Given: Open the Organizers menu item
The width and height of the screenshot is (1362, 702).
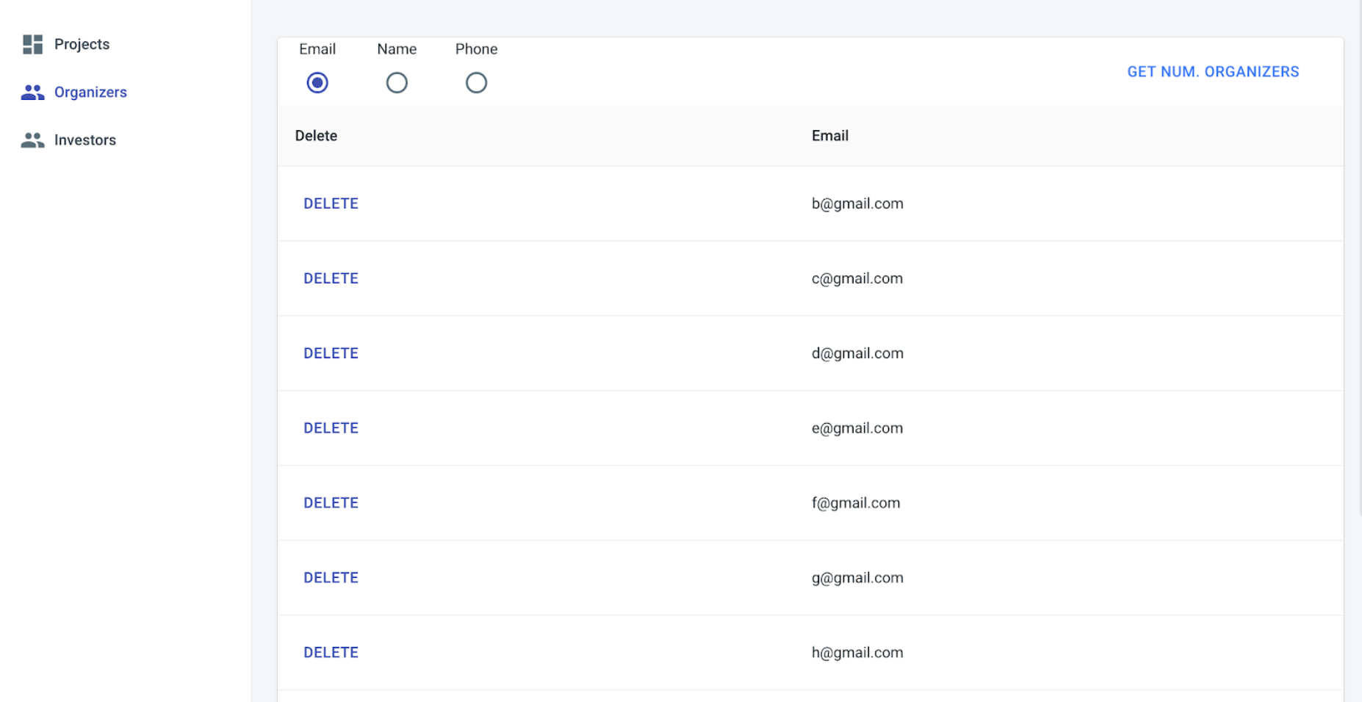Looking at the screenshot, I should (90, 92).
